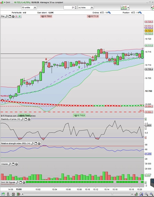Open DAX 5M Signals wrench settings
154x197 pixels.
tap(17, 182)
